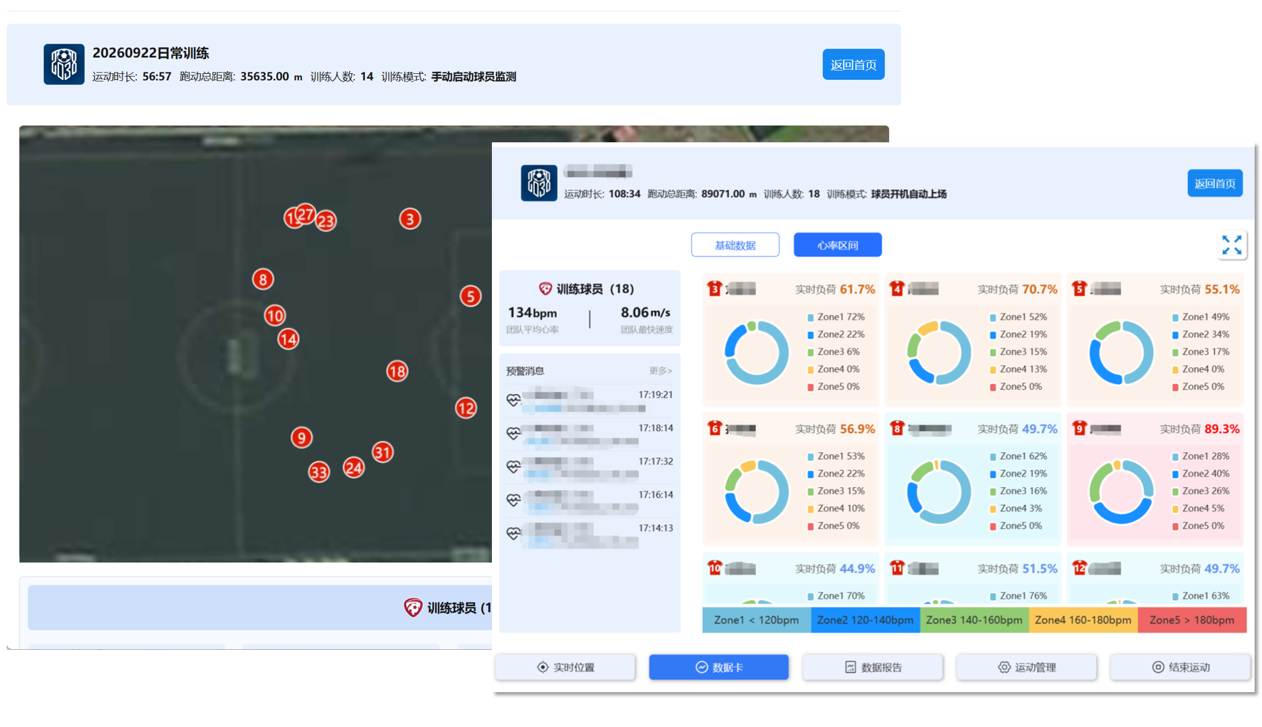Select player marker 3 on the pitch map
Image resolution: width=1262 pixels, height=727 pixels.
pos(410,219)
